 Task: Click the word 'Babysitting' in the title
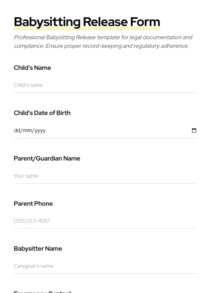coord(47,22)
